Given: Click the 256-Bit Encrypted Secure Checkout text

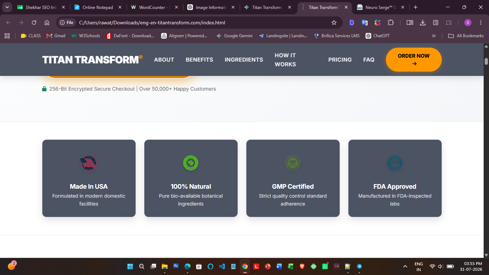Looking at the screenshot, I should pyautogui.click(x=92, y=89).
